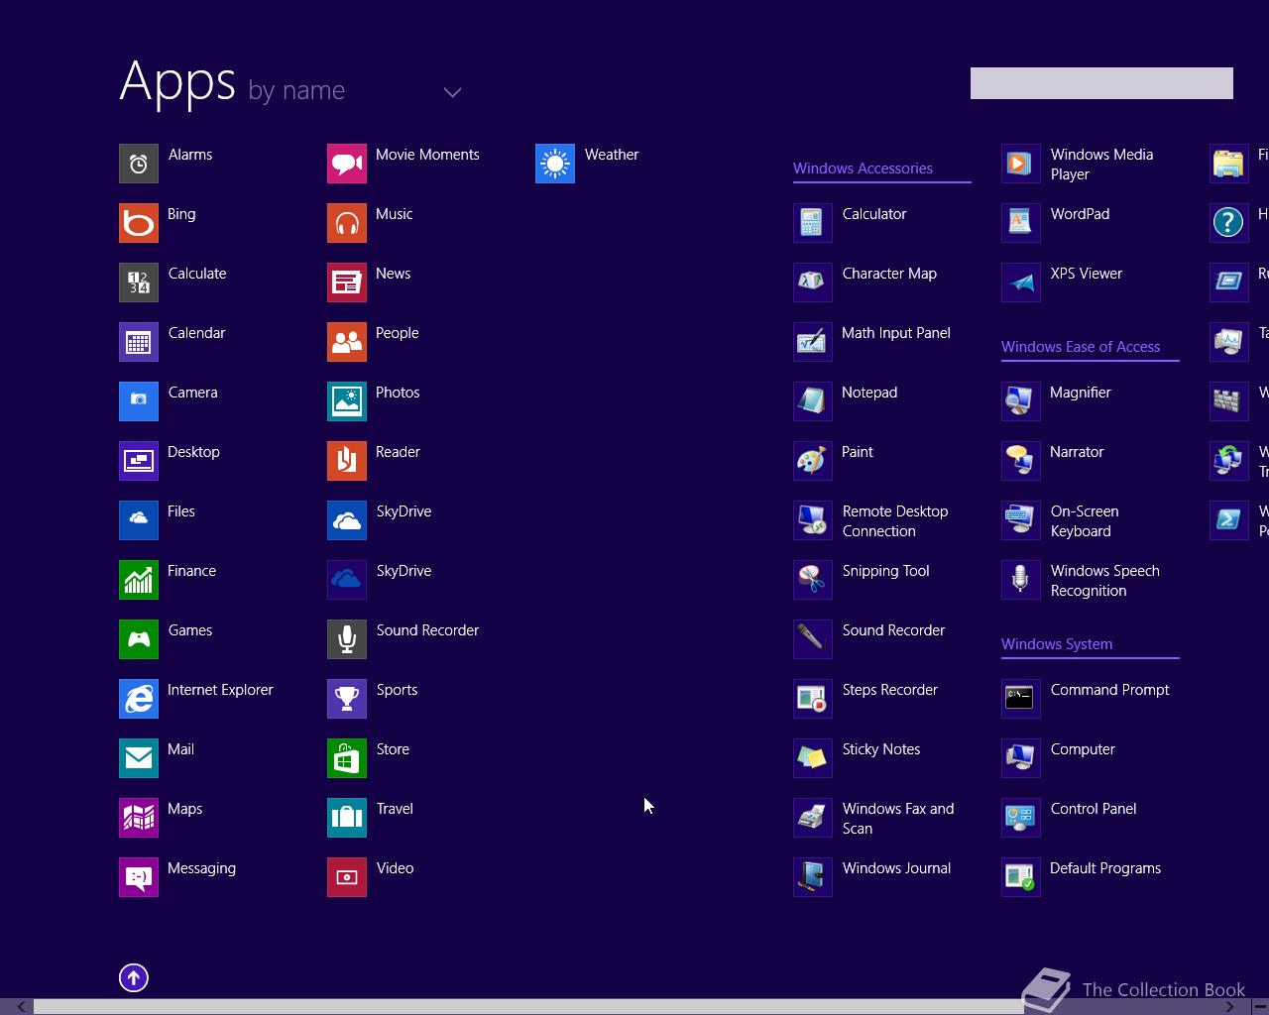This screenshot has width=1269, height=1015.
Task: Open the Snipping Tool icon
Action: tap(813, 580)
